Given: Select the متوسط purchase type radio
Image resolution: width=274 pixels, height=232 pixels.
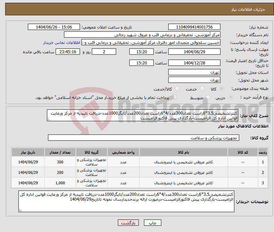Looking at the screenshot, I should (208, 97).
